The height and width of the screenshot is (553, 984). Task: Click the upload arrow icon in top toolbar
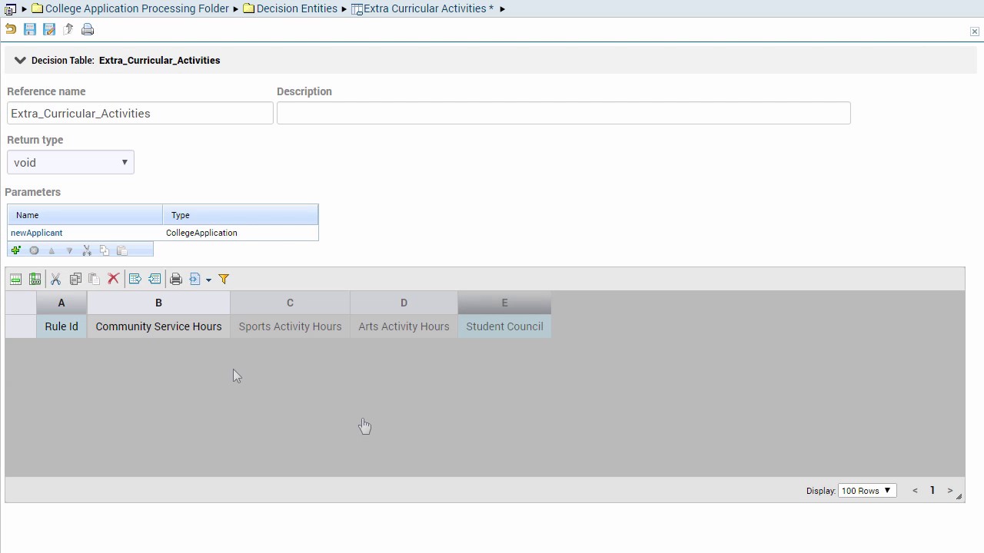[x=68, y=29]
